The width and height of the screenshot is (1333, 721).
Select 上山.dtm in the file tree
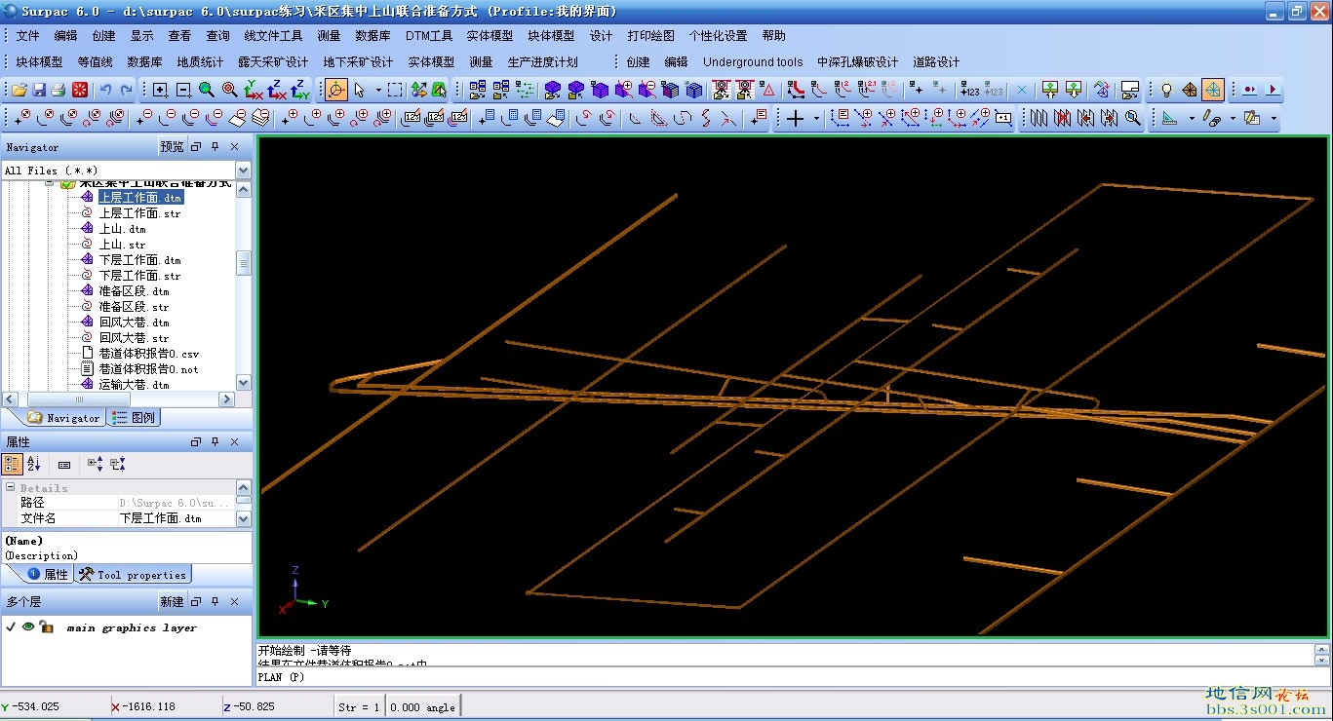[x=122, y=229]
